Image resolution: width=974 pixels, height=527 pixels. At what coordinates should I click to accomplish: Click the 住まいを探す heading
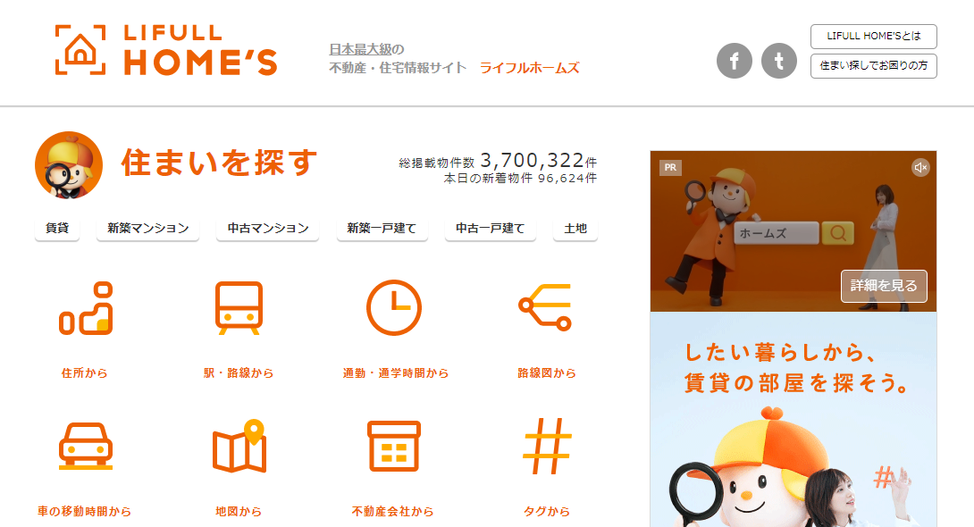[x=219, y=163]
